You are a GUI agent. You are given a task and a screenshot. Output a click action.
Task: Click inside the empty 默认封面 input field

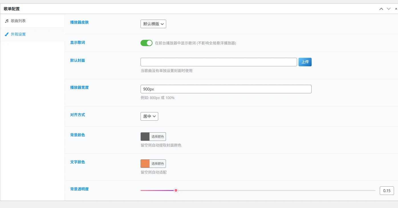pos(218,62)
